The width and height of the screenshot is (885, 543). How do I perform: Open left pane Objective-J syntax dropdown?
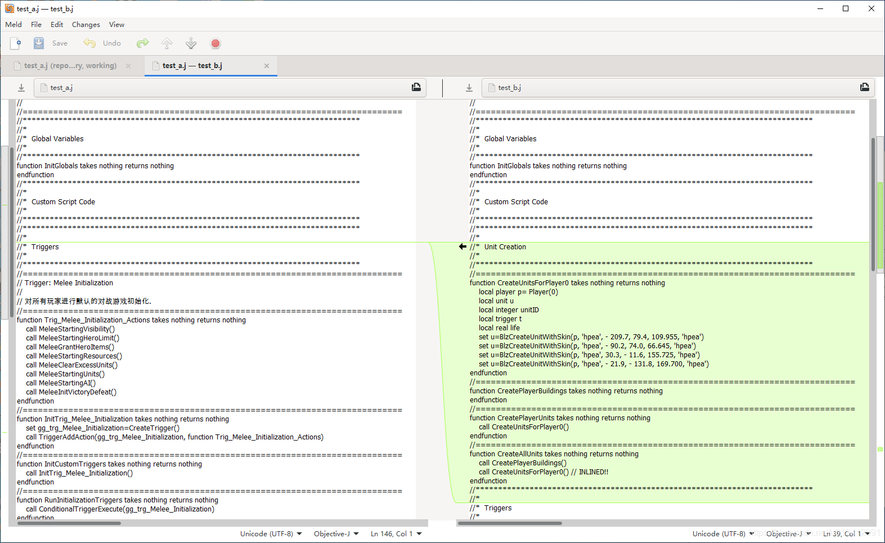336,533
